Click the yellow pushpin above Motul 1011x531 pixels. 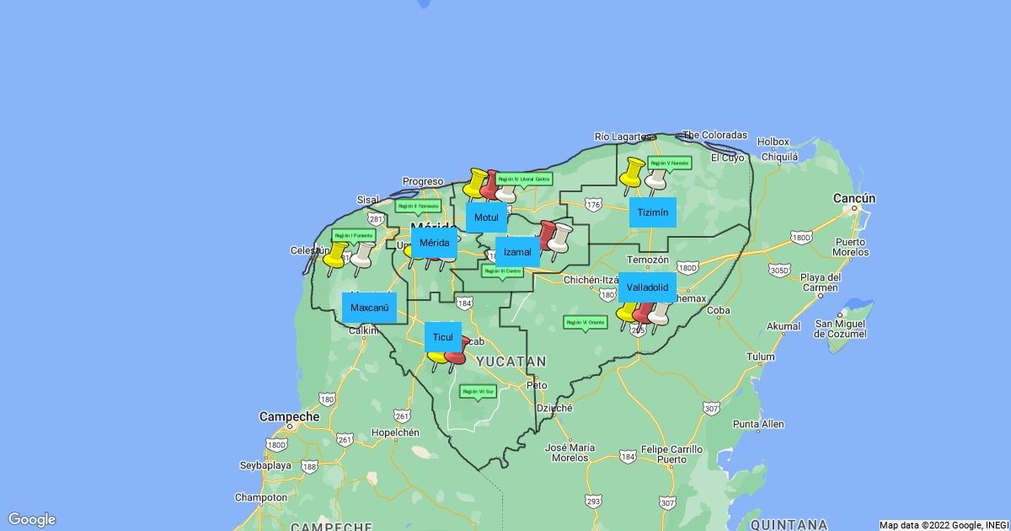pyautogui.click(x=476, y=182)
